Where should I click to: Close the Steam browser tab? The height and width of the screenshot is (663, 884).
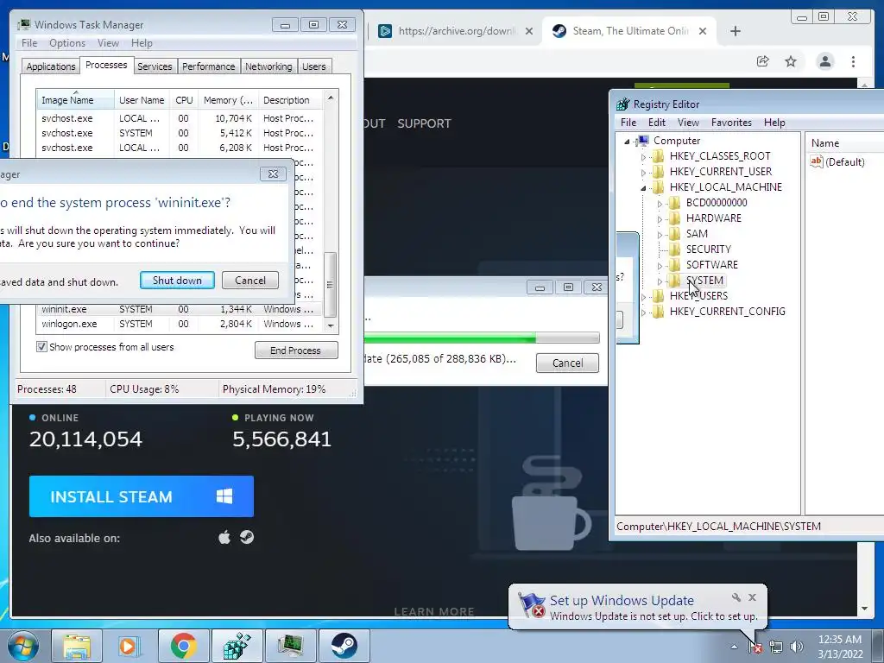coord(703,31)
